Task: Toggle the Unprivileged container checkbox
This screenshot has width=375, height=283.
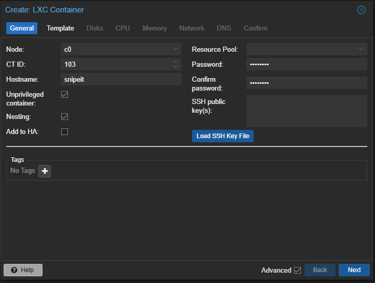Action: coord(65,95)
